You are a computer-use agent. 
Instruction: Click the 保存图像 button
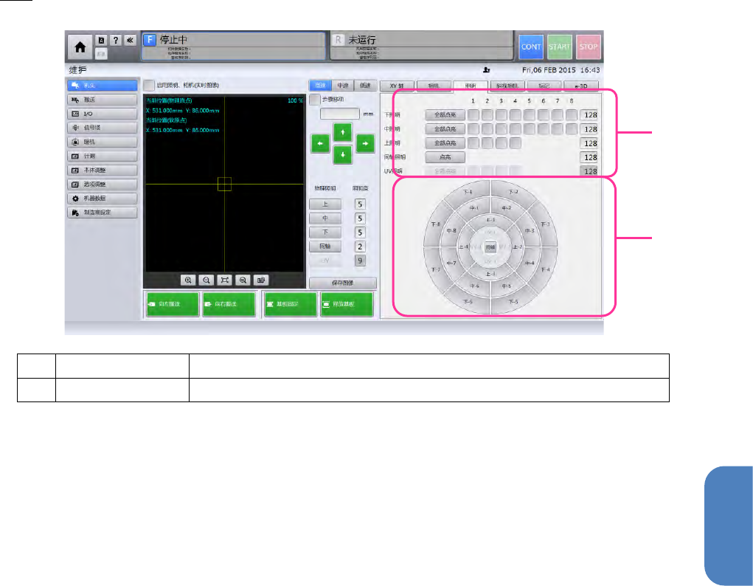click(342, 283)
